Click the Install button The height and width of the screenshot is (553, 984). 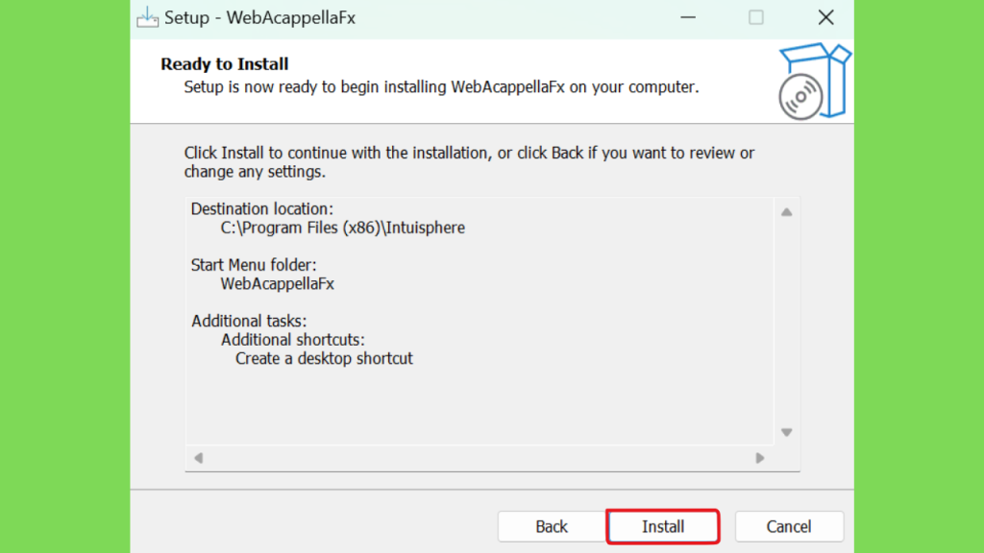tap(663, 527)
